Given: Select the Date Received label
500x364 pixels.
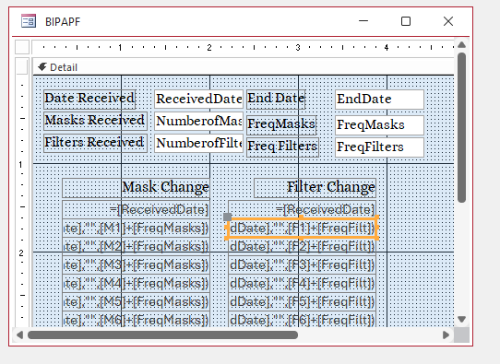Looking at the screenshot, I should [x=89, y=99].
